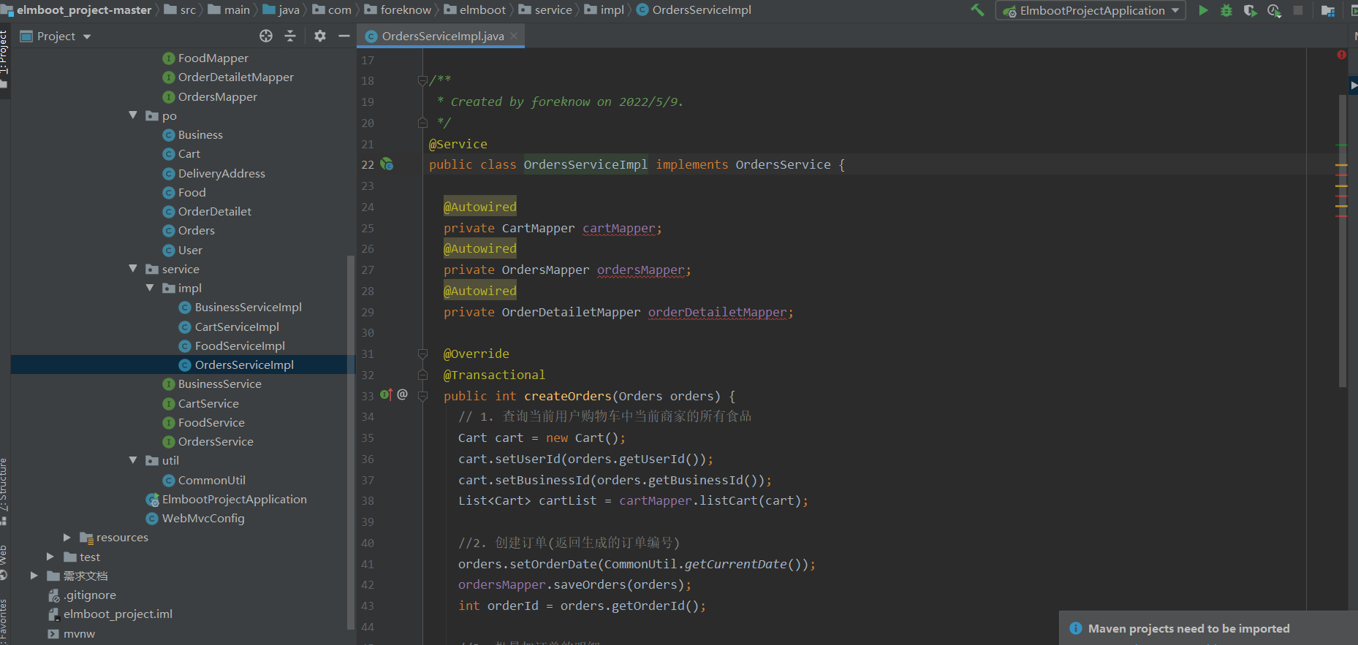
Task: Click cartMapper field on line 25
Action: [619, 228]
